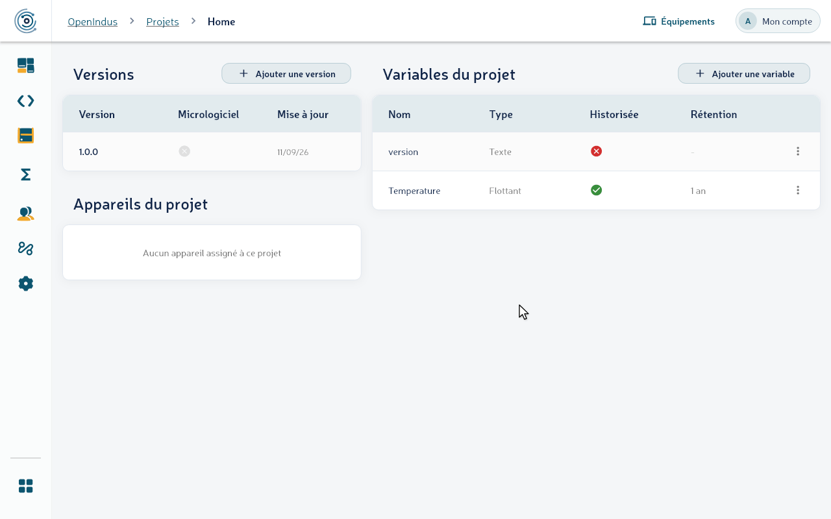The image size is (831, 519).
Task: Click the Mise à jour column header
Action: click(303, 114)
